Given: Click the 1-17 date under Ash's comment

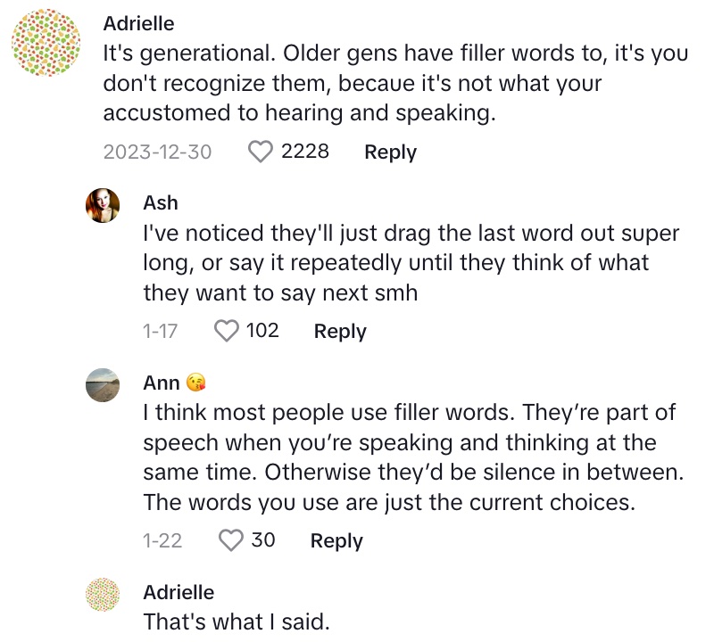Looking at the screenshot, I should tap(160, 331).
